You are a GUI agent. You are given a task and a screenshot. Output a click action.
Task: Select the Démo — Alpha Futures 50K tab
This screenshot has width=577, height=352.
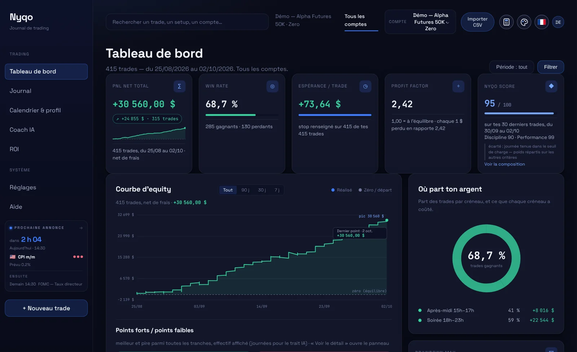click(303, 21)
